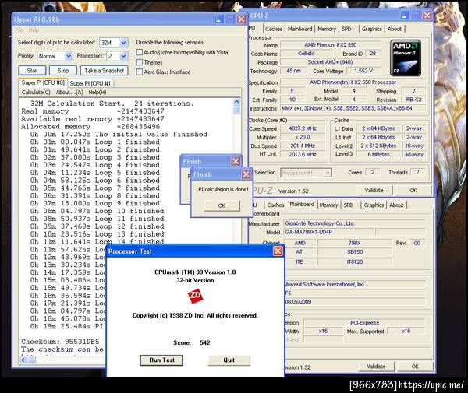Click OK in lower CPU-Z window
Screen dimensions: 468x393
415,367
